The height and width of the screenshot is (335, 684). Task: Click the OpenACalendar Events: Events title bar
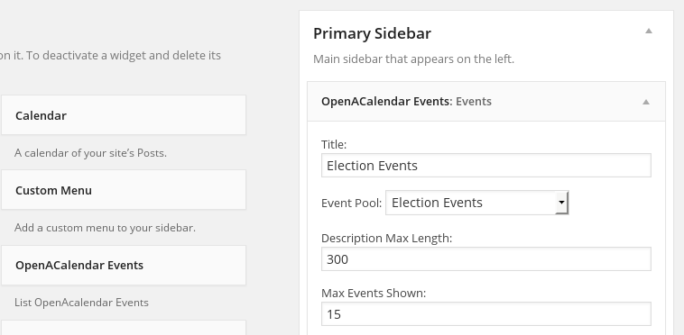coord(486,102)
